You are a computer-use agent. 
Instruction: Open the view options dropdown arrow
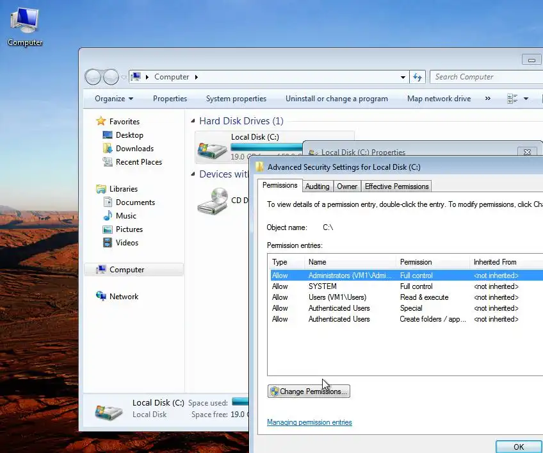point(526,99)
